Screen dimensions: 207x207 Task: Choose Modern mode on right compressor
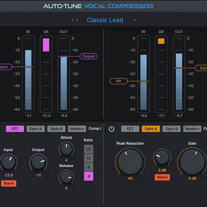(192, 129)
